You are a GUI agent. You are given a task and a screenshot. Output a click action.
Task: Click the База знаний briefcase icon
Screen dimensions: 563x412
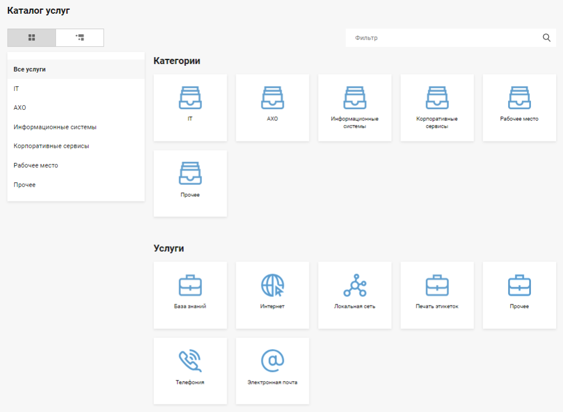point(190,284)
